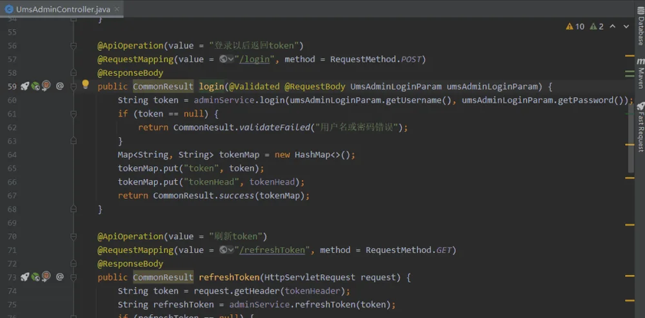645x318 pixels.
Task: Go to previous highlighted error arrow
Action: pyautogui.click(x=613, y=26)
